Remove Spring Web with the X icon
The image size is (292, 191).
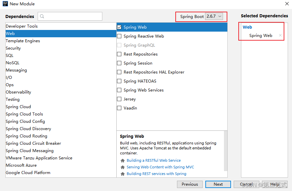[x=280, y=35]
